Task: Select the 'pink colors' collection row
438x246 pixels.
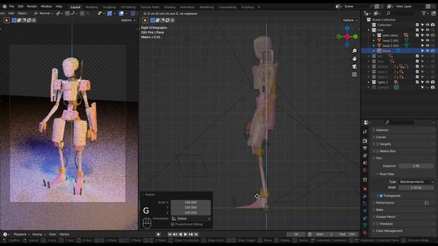Action: [390, 36]
